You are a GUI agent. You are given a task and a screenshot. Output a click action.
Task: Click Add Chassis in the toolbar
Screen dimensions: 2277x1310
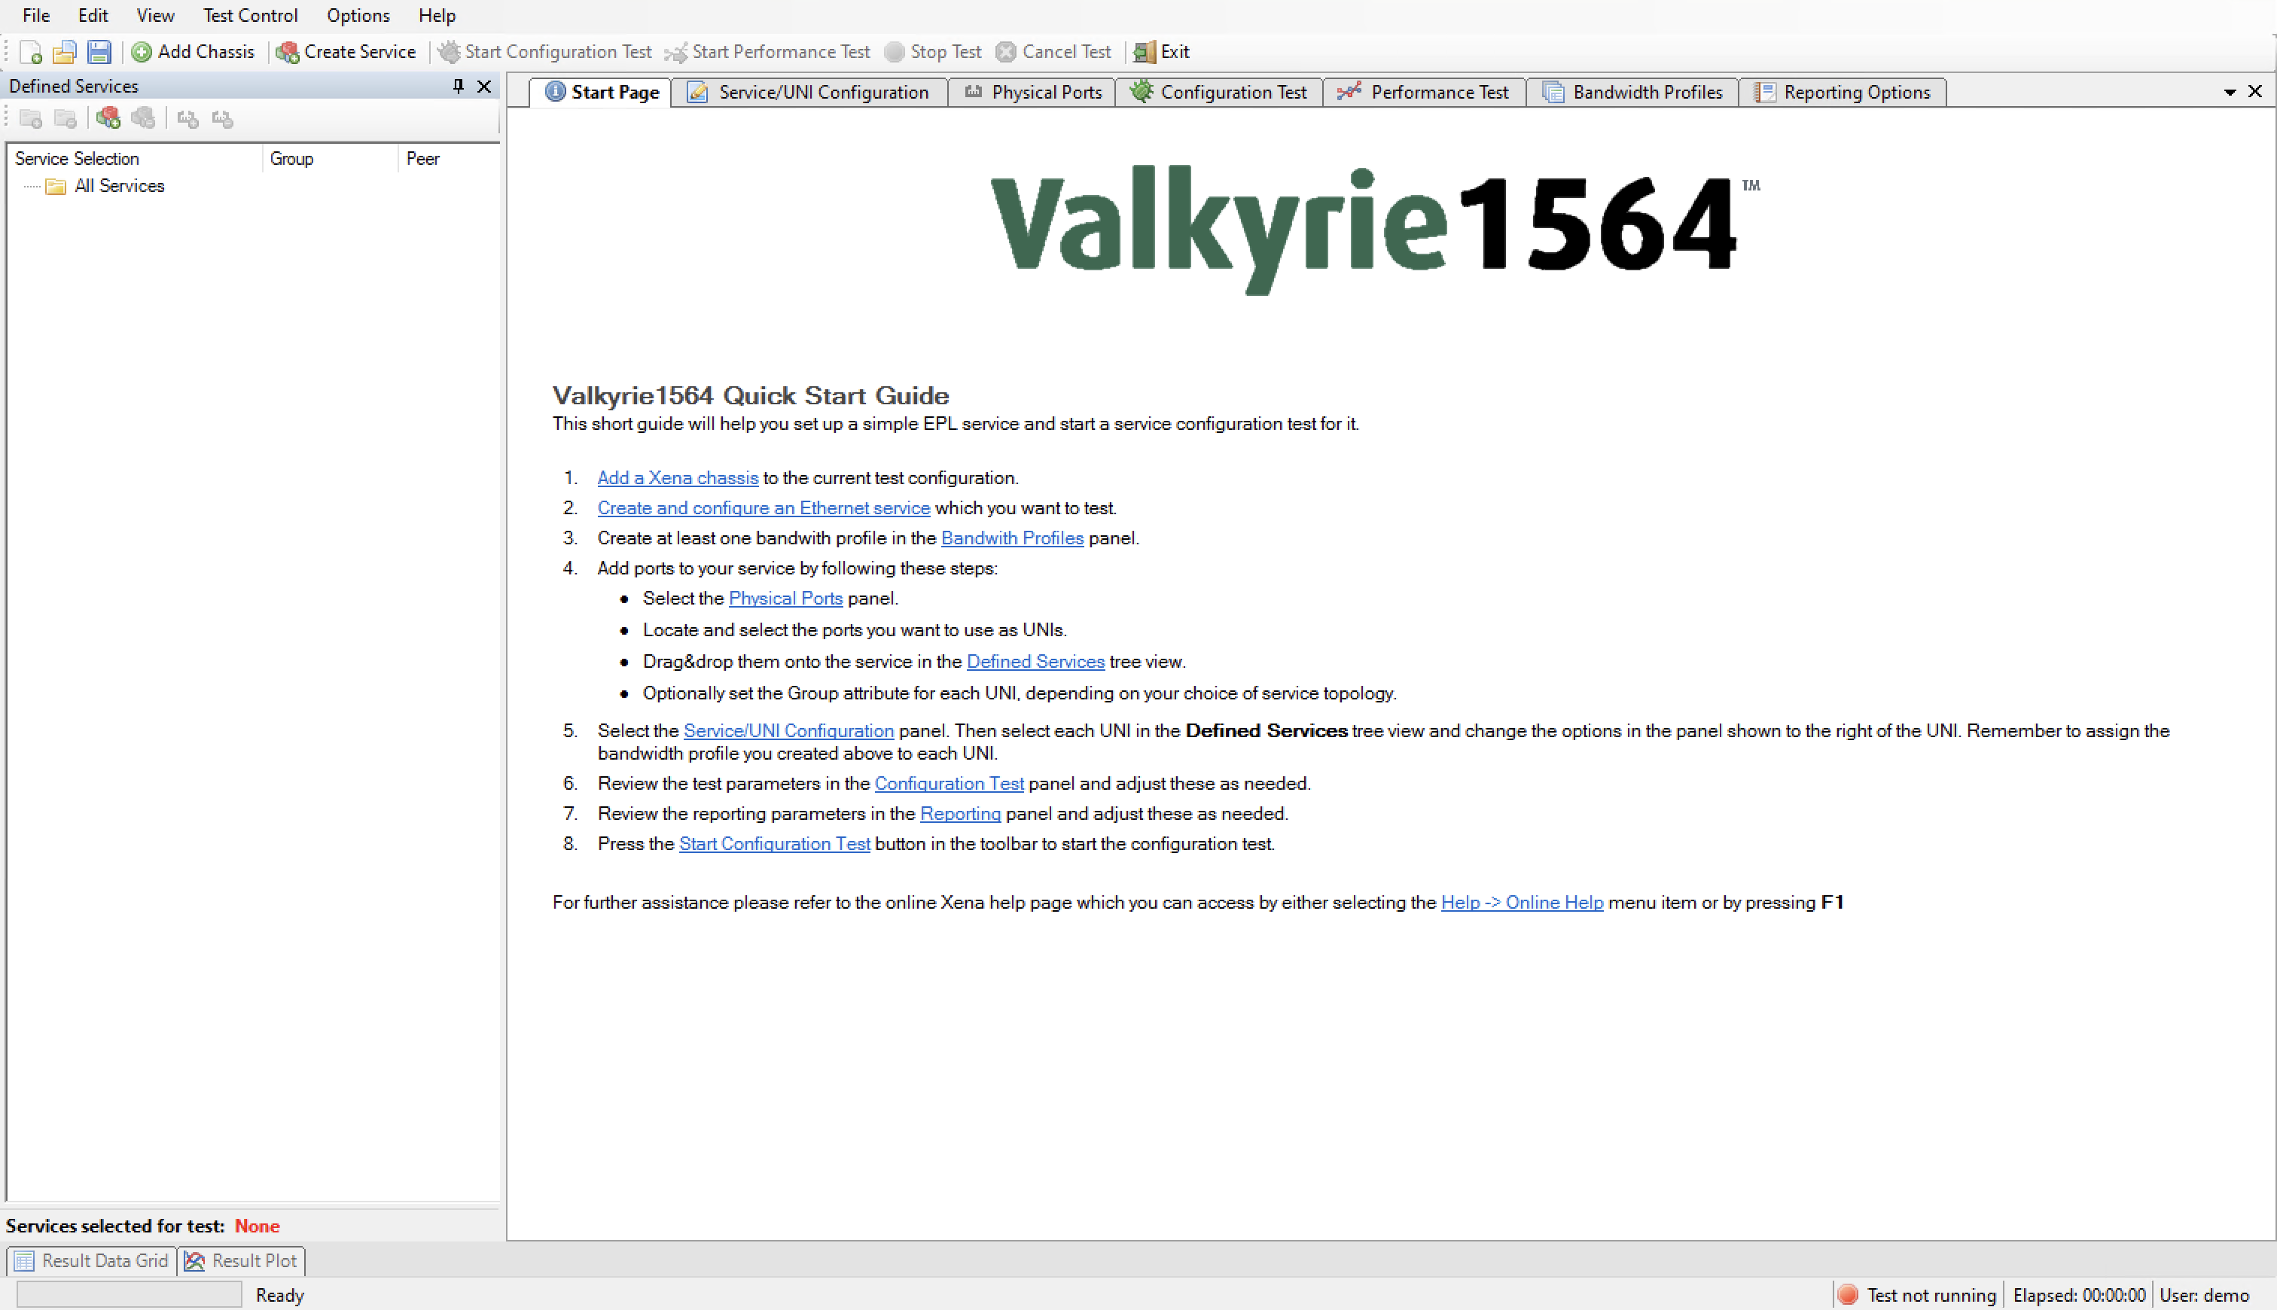(194, 52)
